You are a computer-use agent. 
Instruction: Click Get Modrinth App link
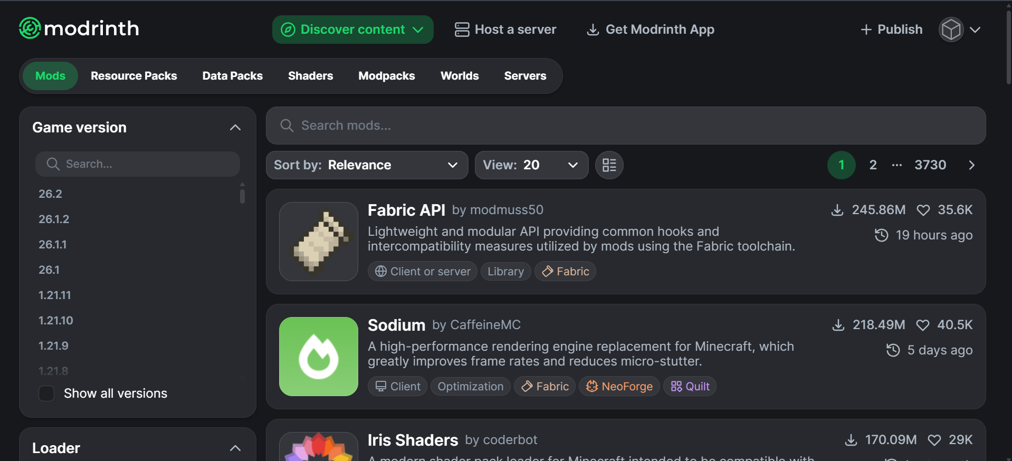pos(651,30)
